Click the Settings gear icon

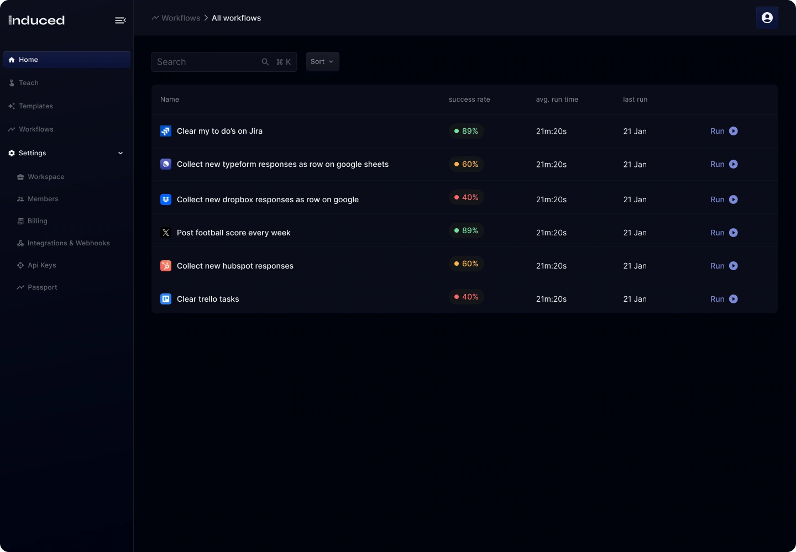[x=12, y=153]
